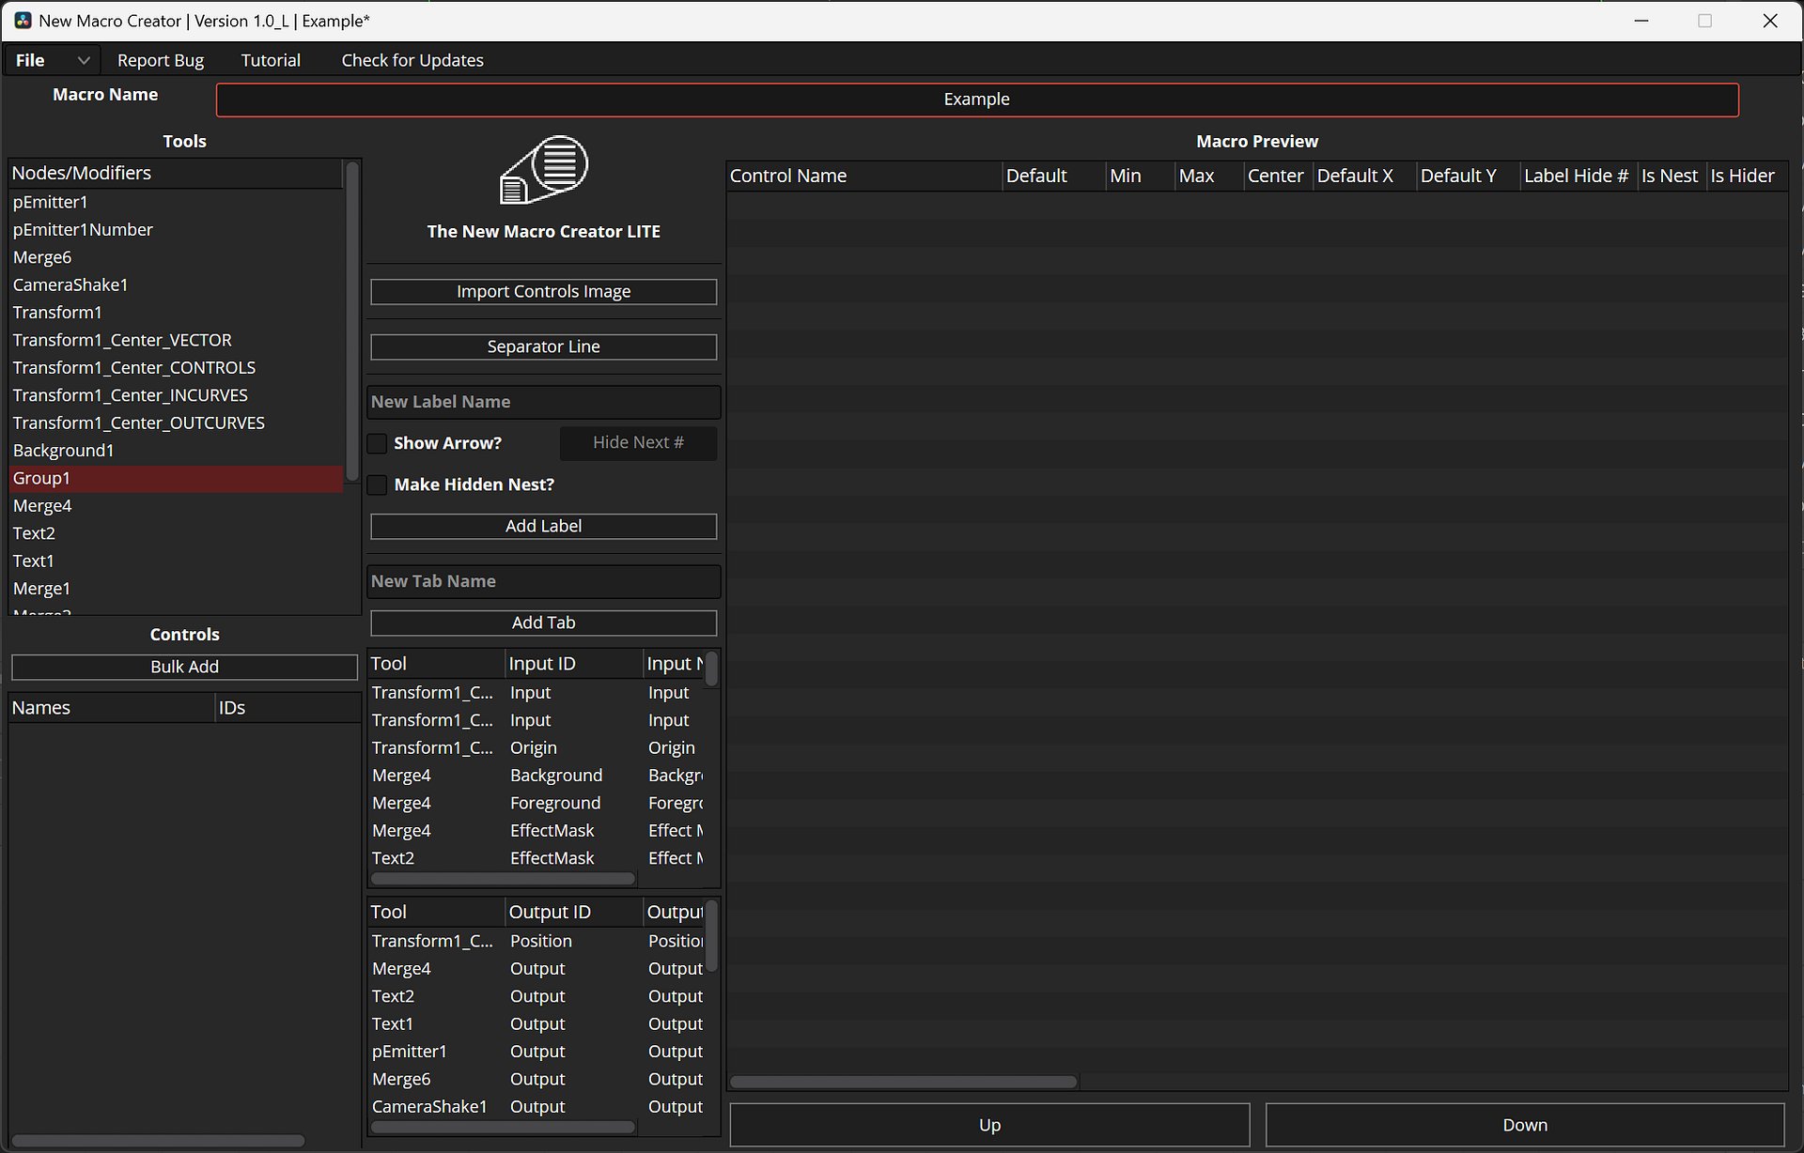The image size is (1804, 1153).
Task: Focus the New Label Name field
Action: pos(543,402)
